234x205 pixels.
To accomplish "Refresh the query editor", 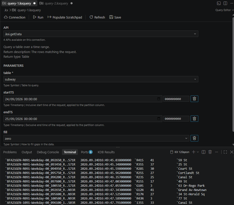I will point(97,17).
